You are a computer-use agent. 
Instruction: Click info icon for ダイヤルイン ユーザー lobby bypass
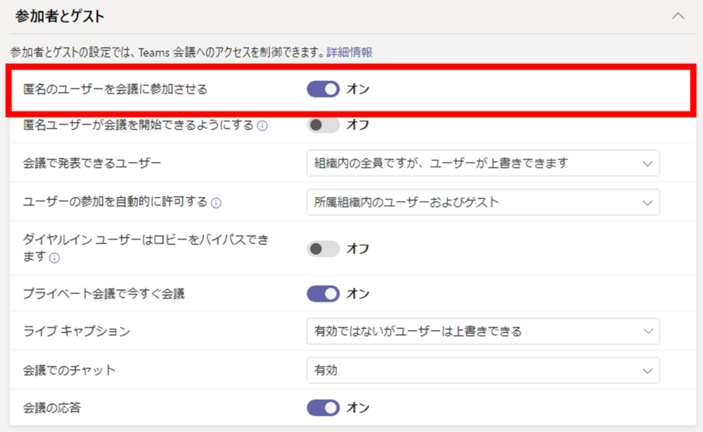[54, 258]
